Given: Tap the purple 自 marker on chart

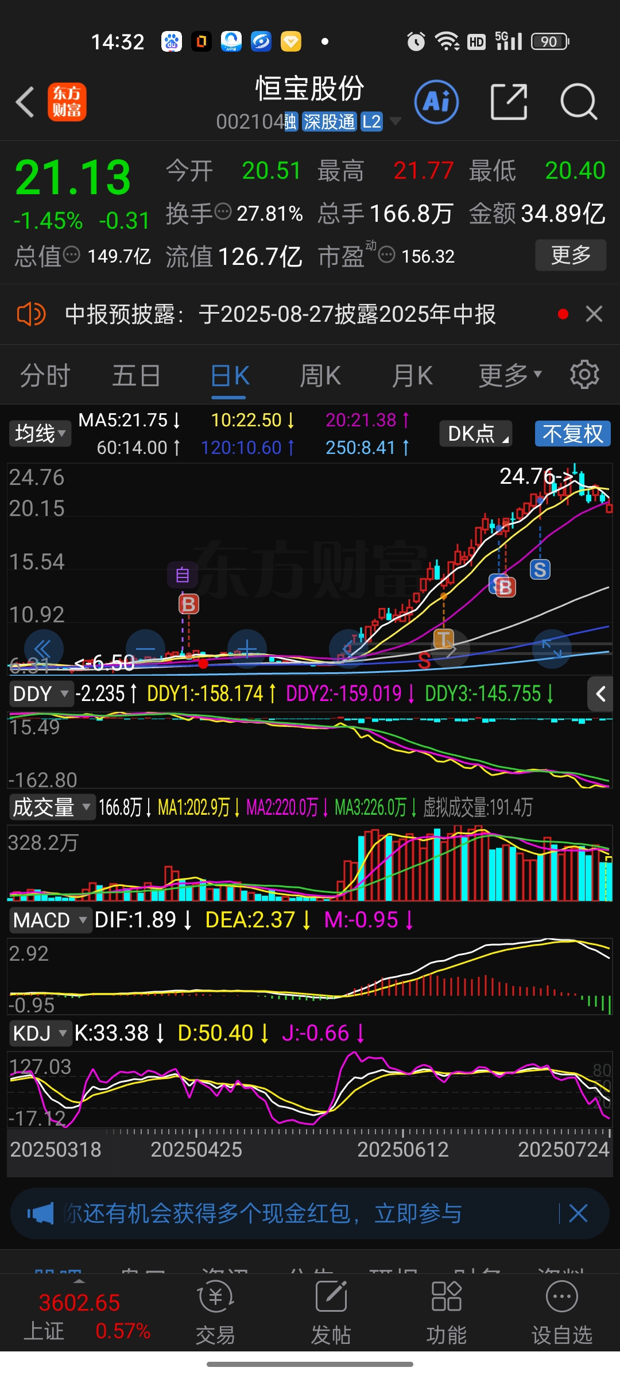Looking at the screenshot, I should (183, 575).
